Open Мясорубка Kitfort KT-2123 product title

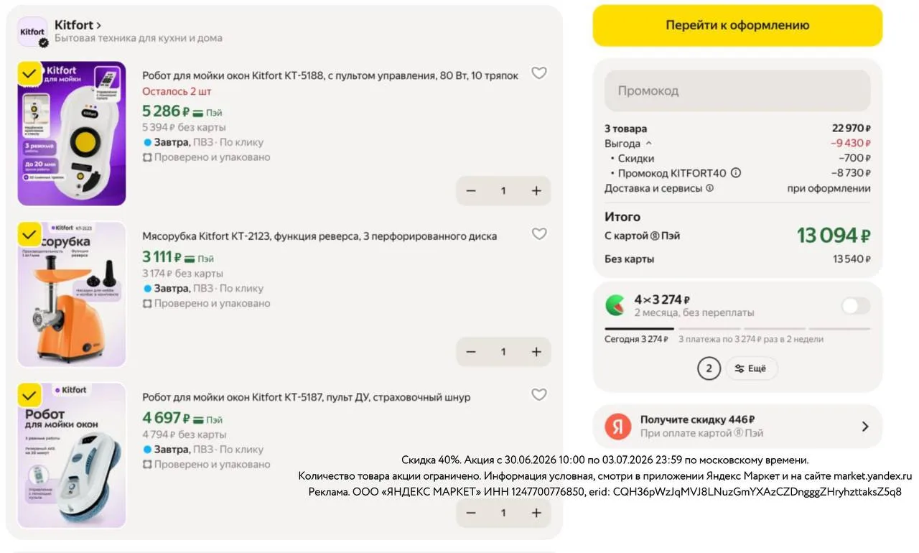[319, 236]
